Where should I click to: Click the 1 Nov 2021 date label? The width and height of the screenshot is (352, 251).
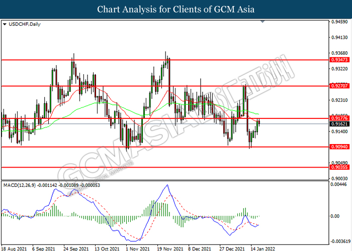pyautogui.click(x=137, y=248)
